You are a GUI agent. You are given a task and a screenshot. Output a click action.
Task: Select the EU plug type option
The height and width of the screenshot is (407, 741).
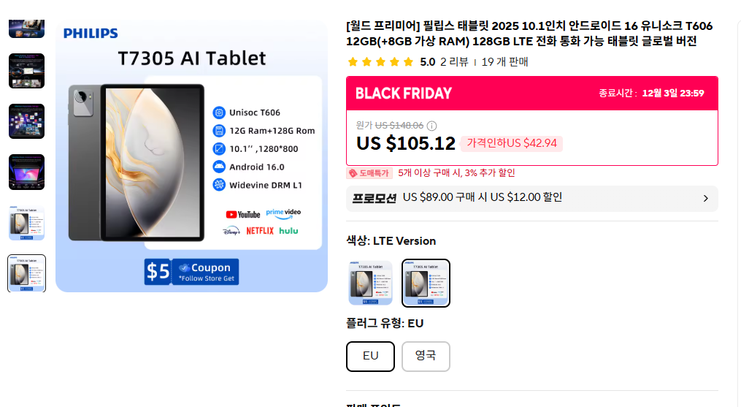pyautogui.click(x=370, y=357)
